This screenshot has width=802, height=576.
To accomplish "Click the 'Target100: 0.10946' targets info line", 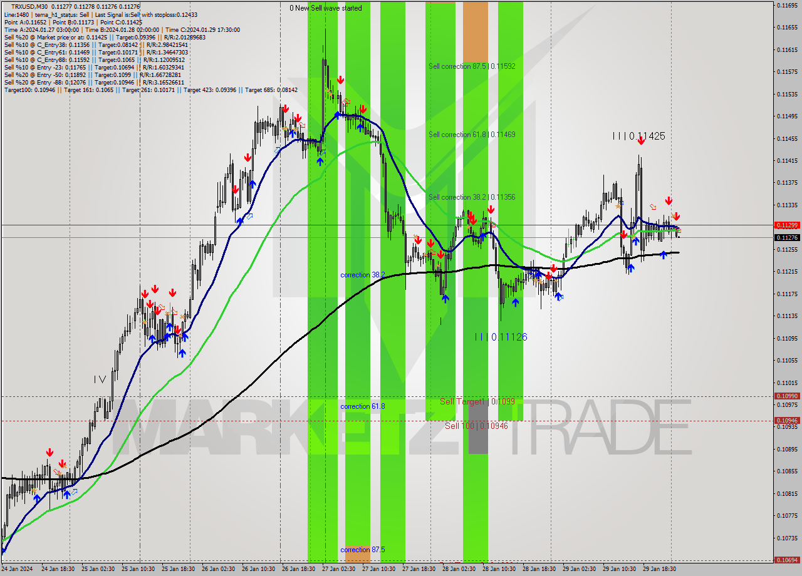I will click(150, 90).
